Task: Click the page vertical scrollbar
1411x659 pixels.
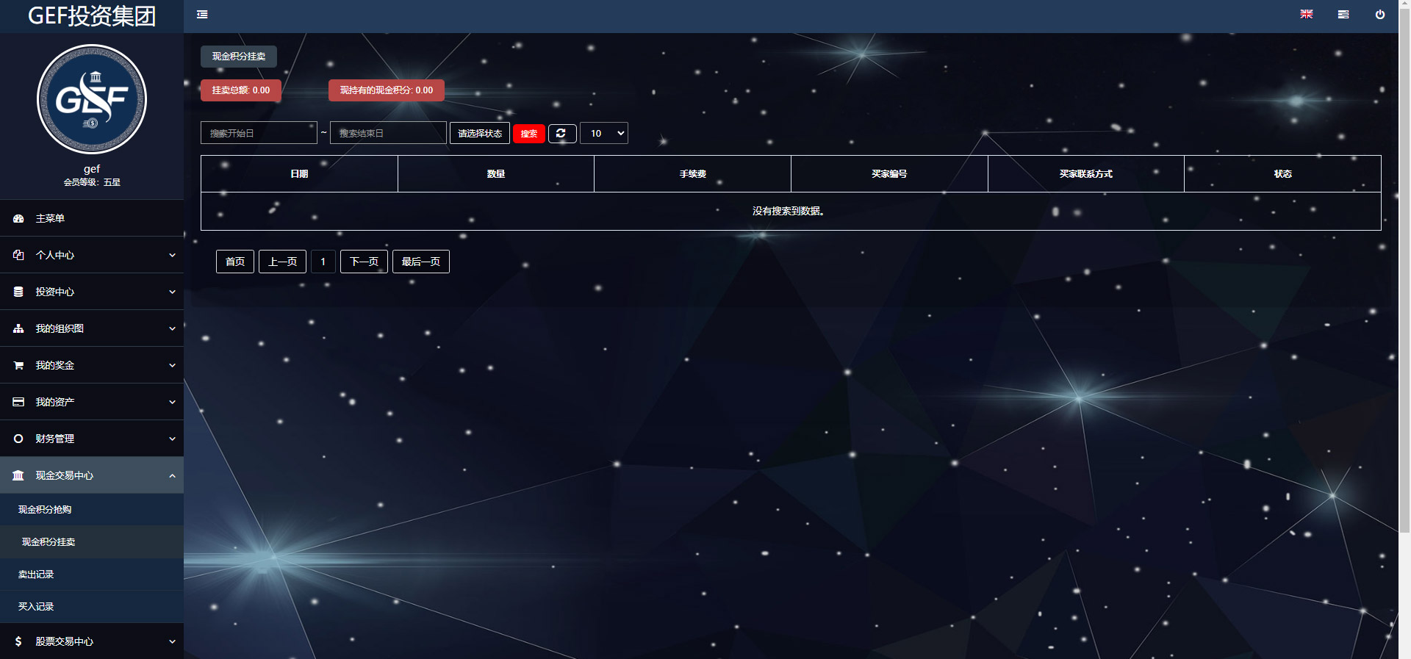Action: coord(1404,294)
